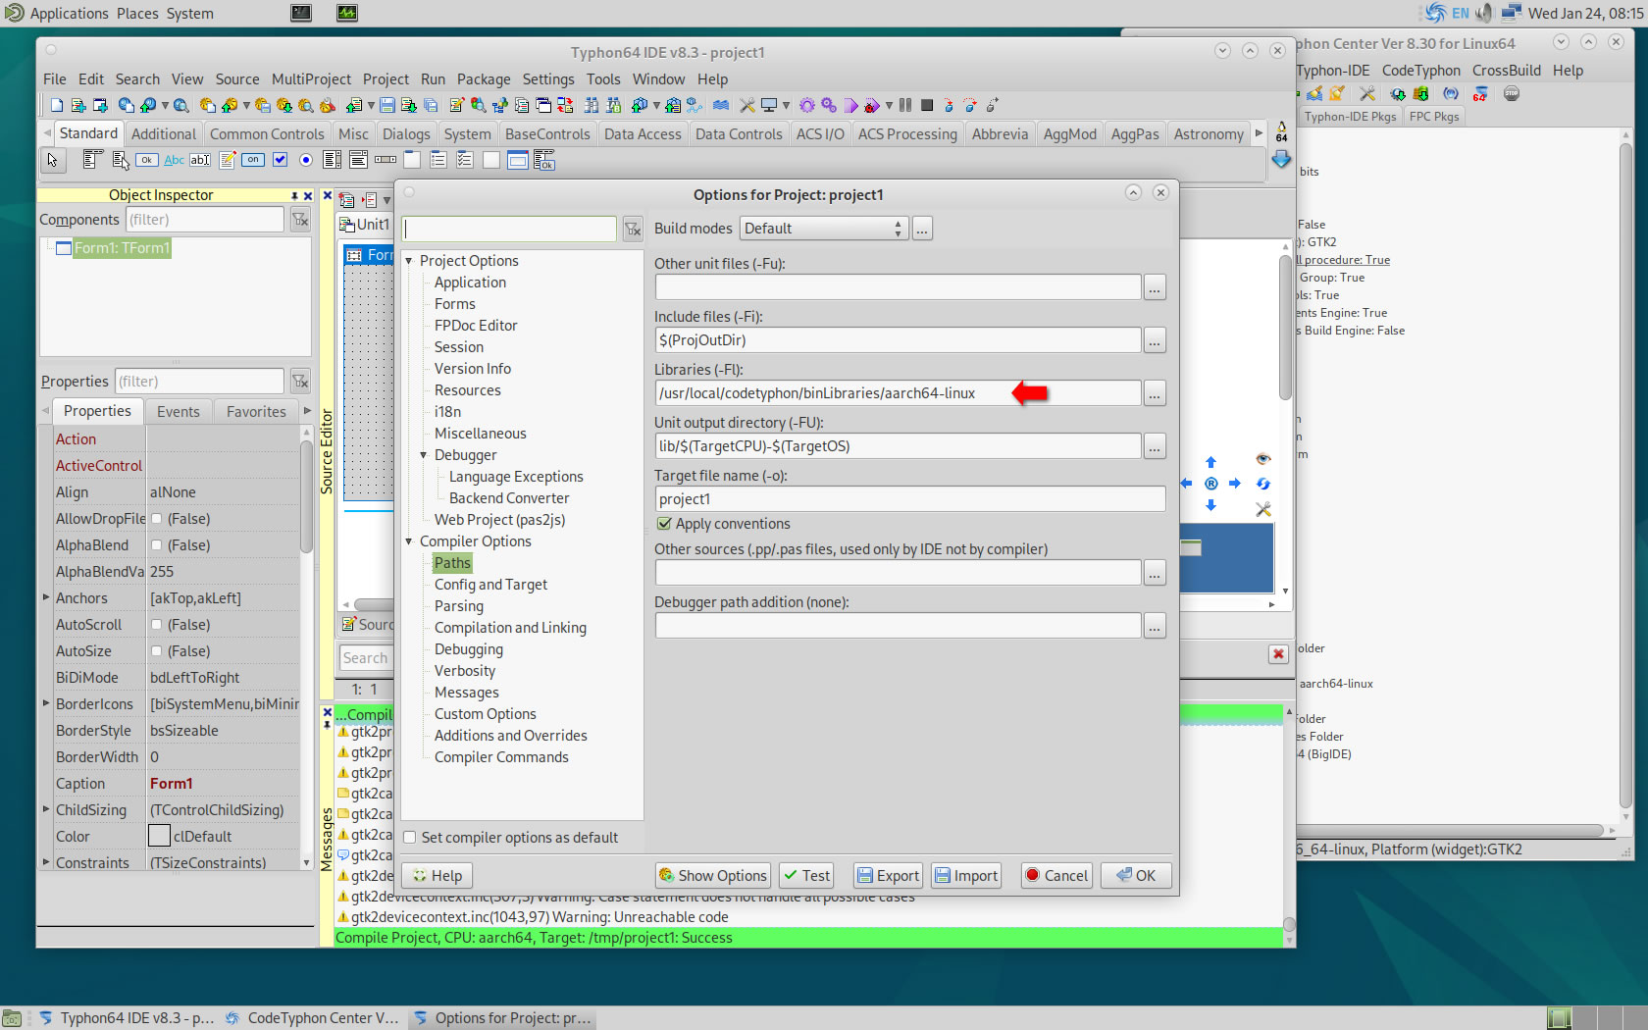Click arrow after Astronomy to show more palette tabs
This screenshot has width=1648, height=1030.
[1259, 133]
